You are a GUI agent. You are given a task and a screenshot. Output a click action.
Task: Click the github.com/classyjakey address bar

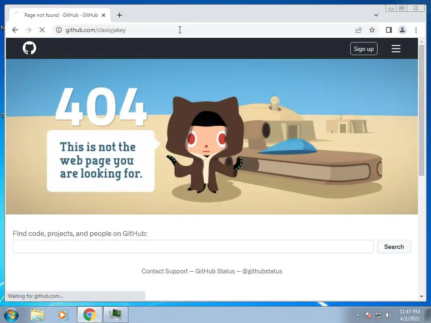[203, 30]
